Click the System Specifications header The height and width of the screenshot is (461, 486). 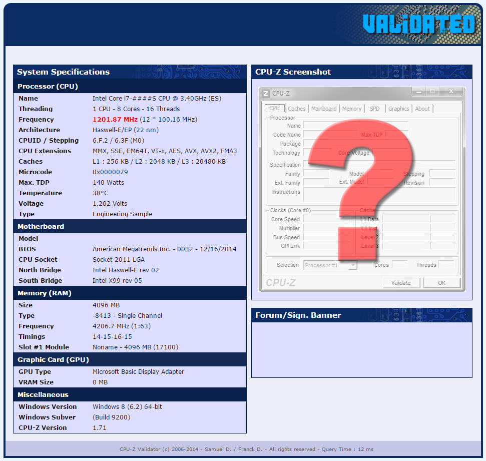coord(130,72)
